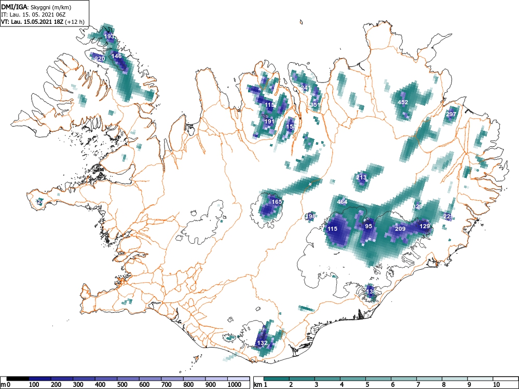The height and width of the screenshot is (389, 519).
Task: Click the 115 label beside the 95 label
Action: [333, 229]
